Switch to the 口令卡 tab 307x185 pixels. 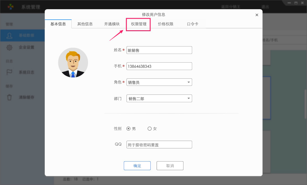point(193,24)
